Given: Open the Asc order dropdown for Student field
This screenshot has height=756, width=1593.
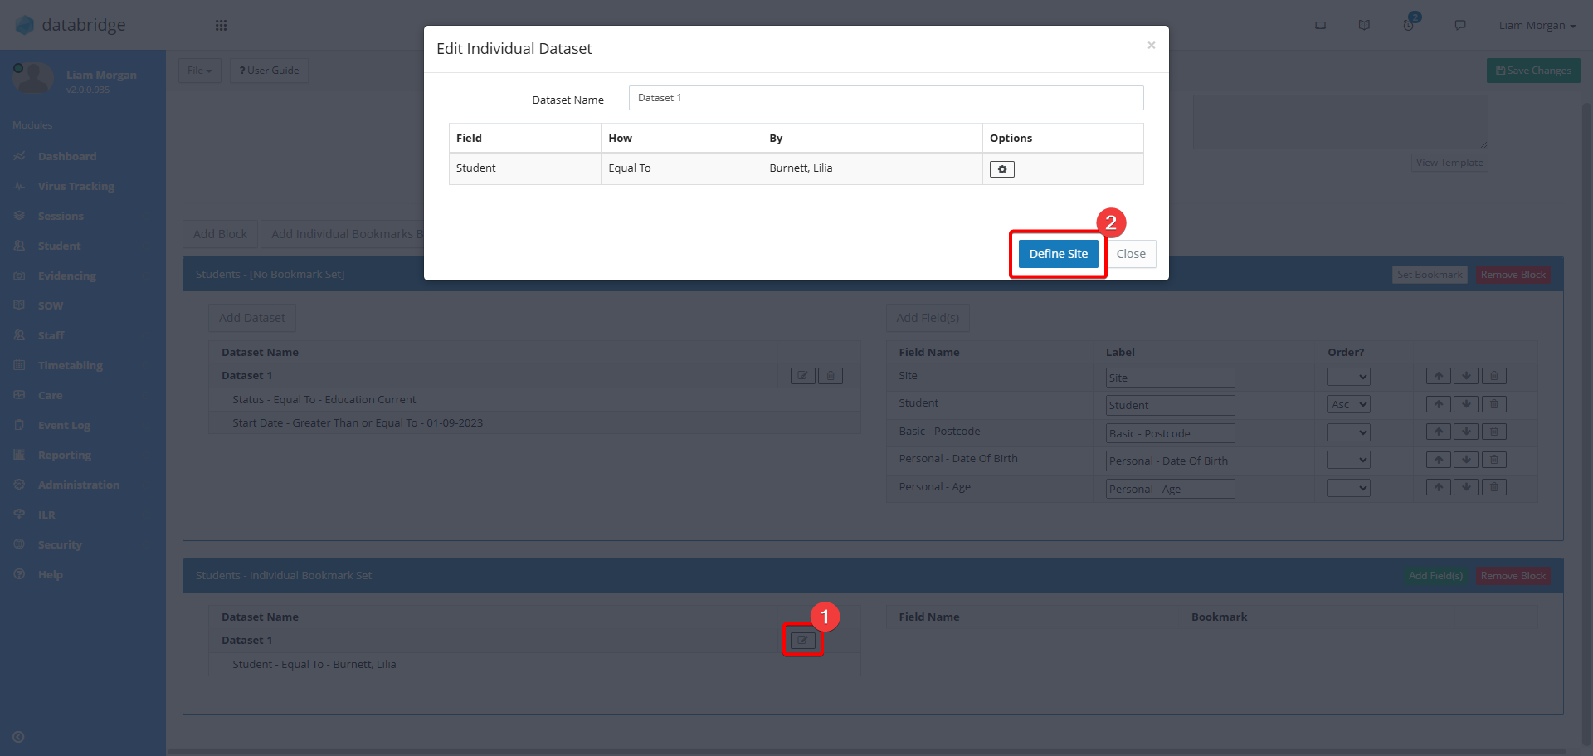Looking at the screenshot, I should click(1348, 404).
